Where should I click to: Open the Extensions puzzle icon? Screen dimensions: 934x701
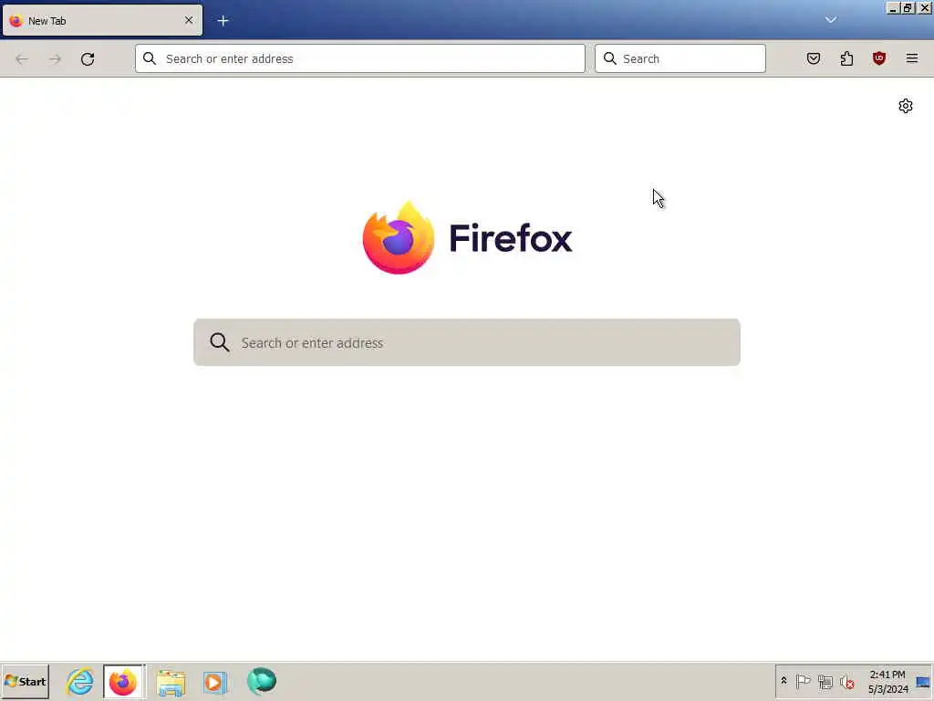pos(846,58)
